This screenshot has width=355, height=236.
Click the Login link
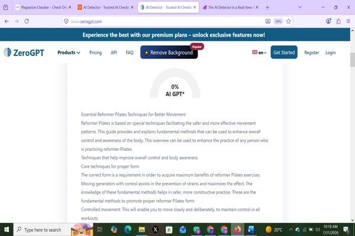[x=330, y=53]
